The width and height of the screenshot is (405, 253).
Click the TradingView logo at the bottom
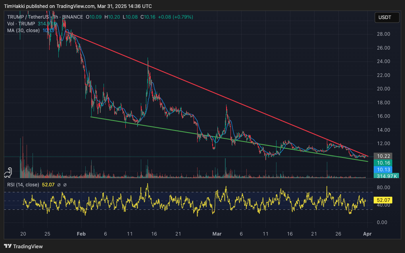(23, 246)
